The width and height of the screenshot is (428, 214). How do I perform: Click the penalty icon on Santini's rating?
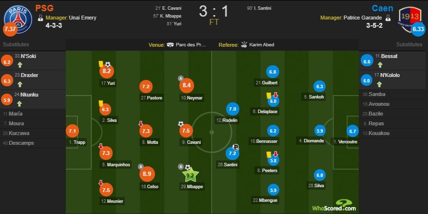coord(236,147)
